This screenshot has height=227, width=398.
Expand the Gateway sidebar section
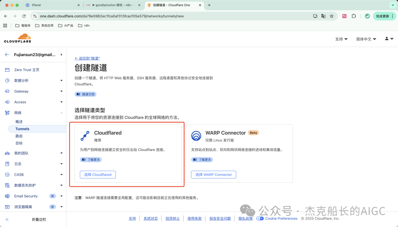[62, 91]
